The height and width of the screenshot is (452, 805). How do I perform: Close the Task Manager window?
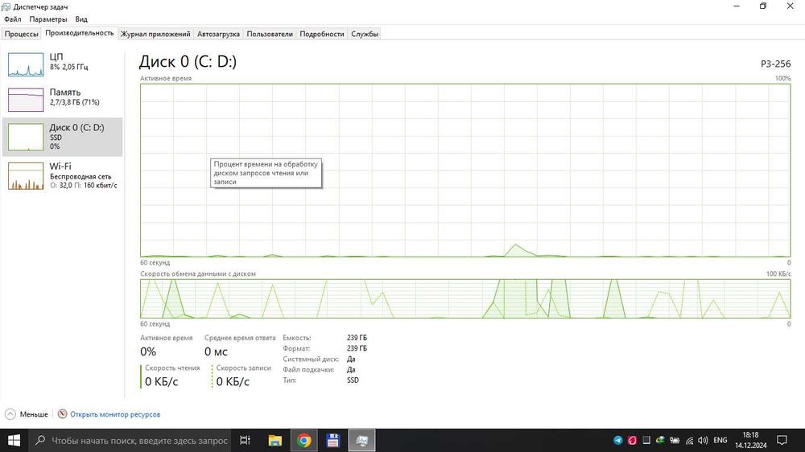tap(791, 6)
